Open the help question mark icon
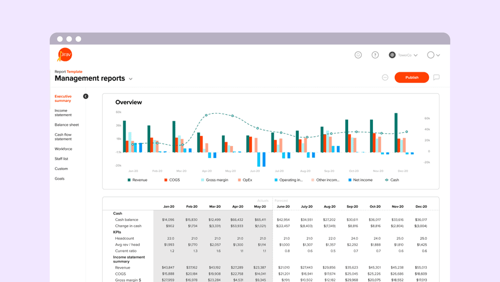Viewport: 500px width, 282px height. (x=375, y=55)
